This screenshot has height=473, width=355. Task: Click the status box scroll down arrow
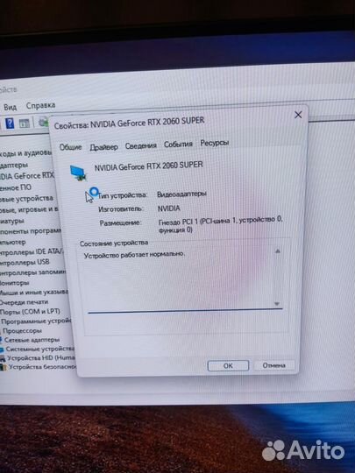(277, 304)
